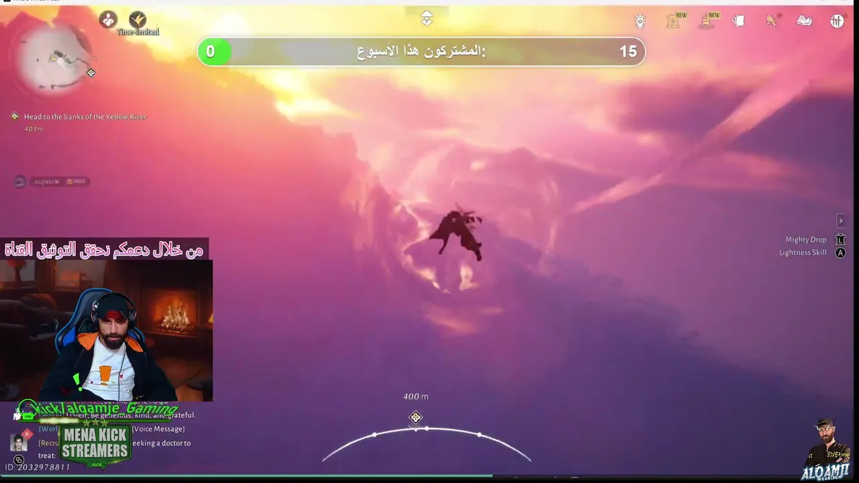
Task: Click the chat window toggle icon above the ID
Action: [x=19, y=460]
